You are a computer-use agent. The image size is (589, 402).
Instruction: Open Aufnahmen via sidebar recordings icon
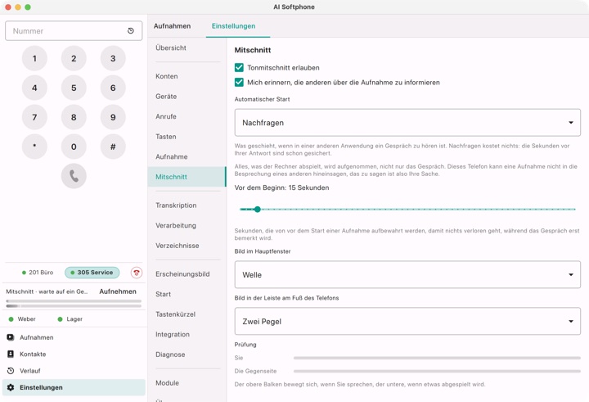click(11, 337)
